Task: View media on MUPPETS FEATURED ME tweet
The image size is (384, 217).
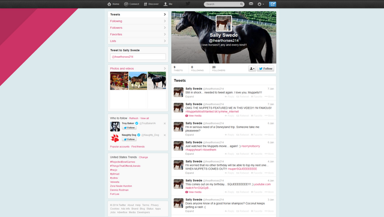Action: tap(193, 116)
